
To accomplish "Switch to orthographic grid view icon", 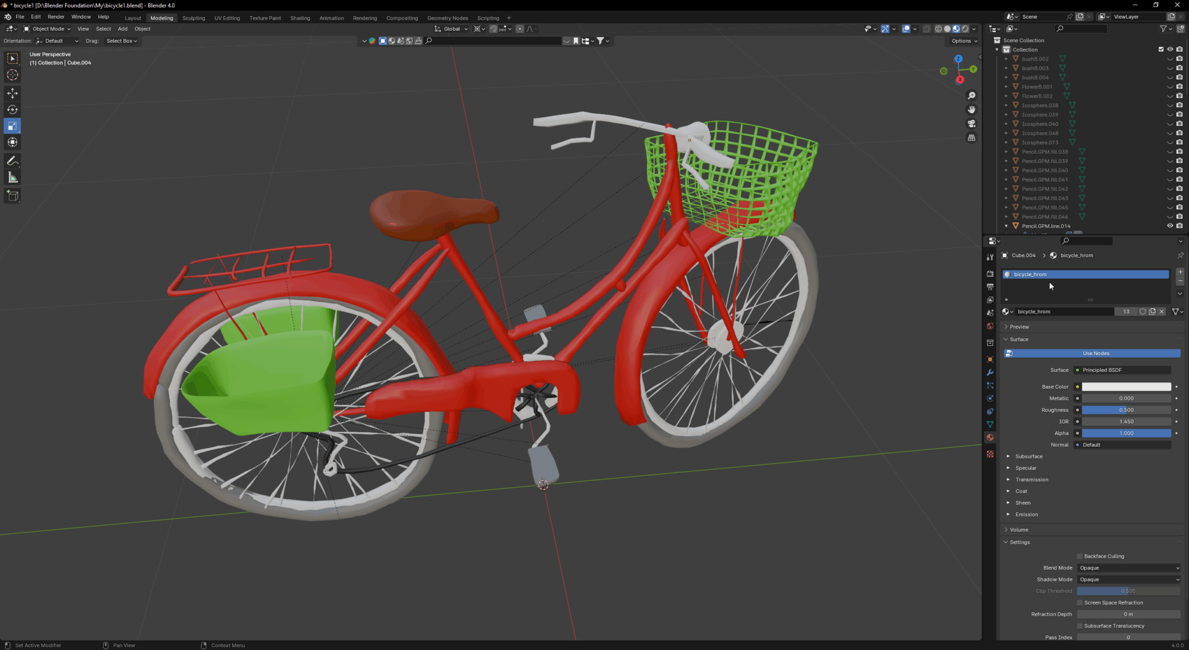I will [971, 138].
